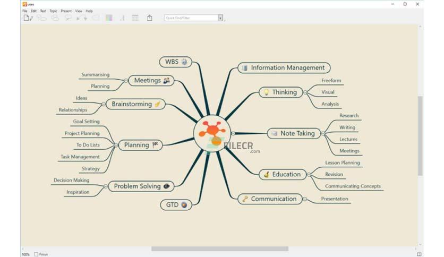The image size is (444, 257).
Task: Toggle the Focus checkbox in status bar
Action: coord(36,254)
